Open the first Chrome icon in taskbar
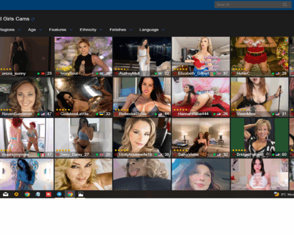The width and height of the screenshot is (294, 235). [x=27, y=194]
